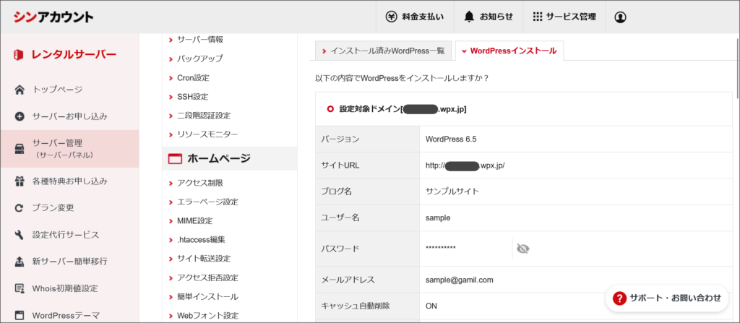
Task: Open the MIME設定 menu link
Action: [195, 220]
